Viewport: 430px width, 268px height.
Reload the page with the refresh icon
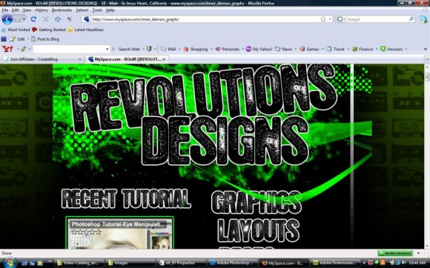pos(33,19)
